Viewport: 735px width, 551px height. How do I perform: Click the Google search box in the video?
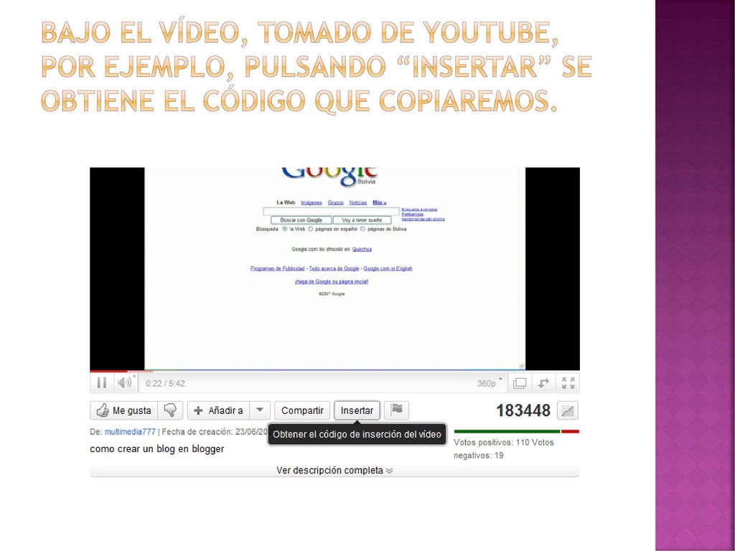click(331, 212)
